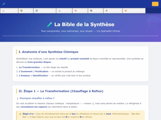Start the MEGA QUIZ (40 Q) tab
The image size is (161, 120).
[x=134, y=11]
